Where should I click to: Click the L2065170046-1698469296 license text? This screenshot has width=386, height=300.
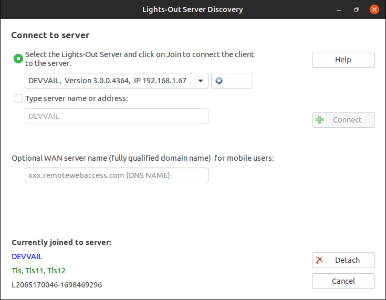pyautogui.click(x=57, y=285)
